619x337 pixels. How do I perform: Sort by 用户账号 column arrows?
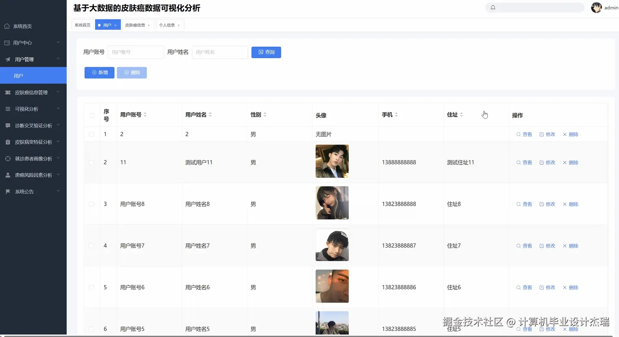pos(146,114)
